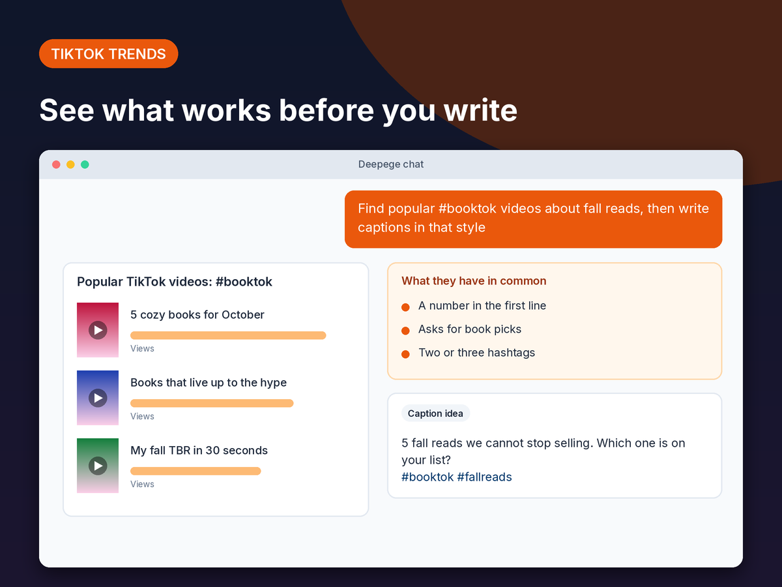Play the 'Books that live up to the hype' video
Screen dimensions: 782x587
(x=98, y=398)
